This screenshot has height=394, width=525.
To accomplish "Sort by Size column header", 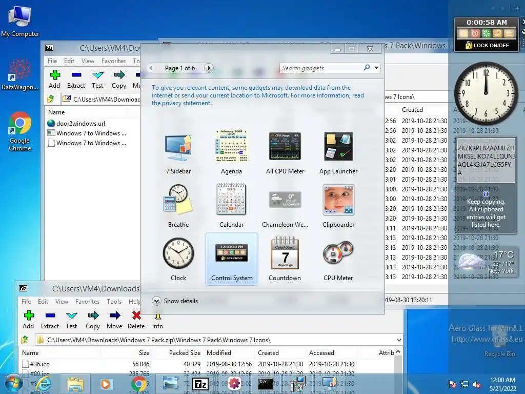I will point(144,353).
